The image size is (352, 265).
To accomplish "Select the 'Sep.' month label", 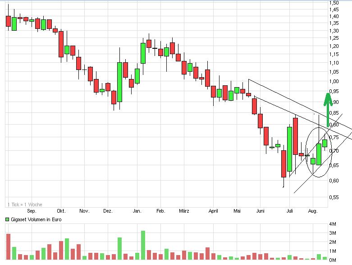I will [x=32, y=211].
